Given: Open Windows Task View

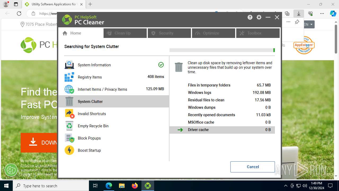Looking at the screenshot, I should tap(95, 186).
